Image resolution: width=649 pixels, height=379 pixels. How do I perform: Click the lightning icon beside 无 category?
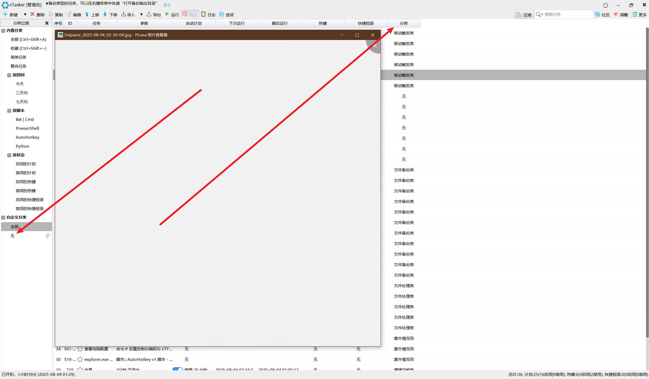47,236
